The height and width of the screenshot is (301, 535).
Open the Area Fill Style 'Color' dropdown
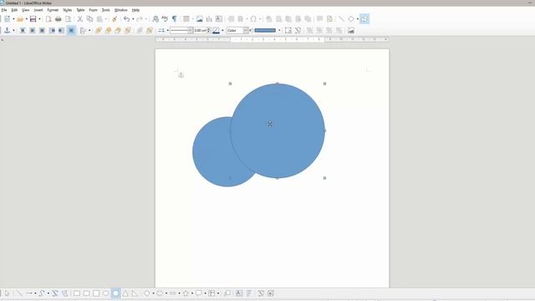[237, 31]
